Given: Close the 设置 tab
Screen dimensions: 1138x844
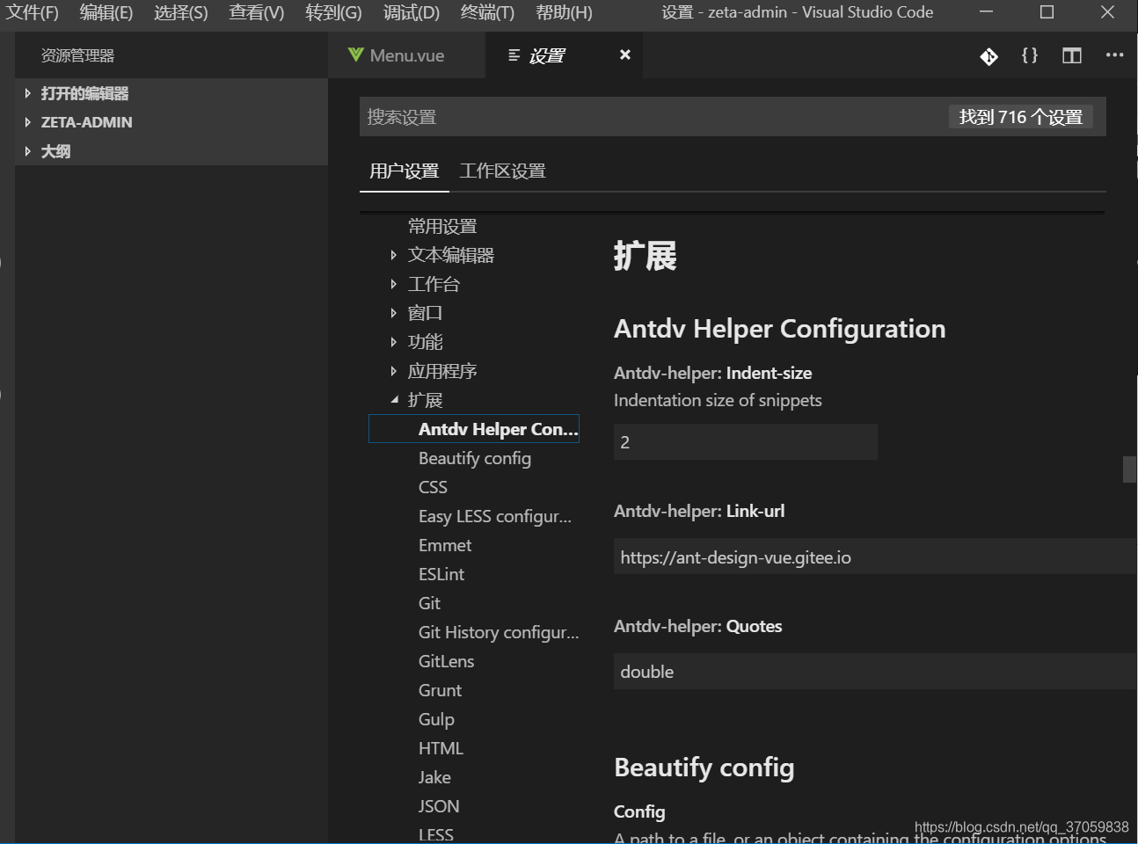Looking at the screenshot, I should (x=624, y=55).
